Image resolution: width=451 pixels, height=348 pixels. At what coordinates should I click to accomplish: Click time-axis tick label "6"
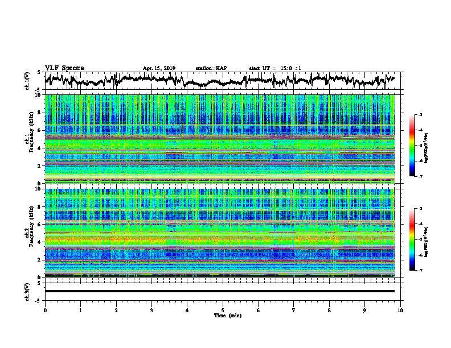[x=259, y=310]
